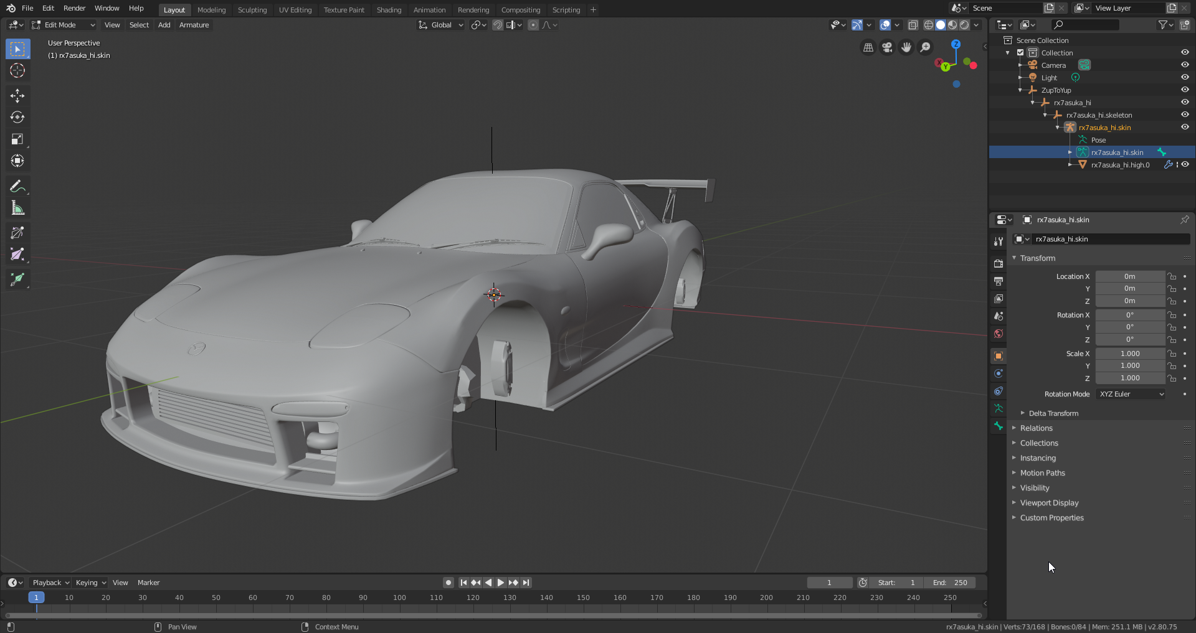Click the End frame field in timeline
This screenshot has height=633, width=1196.
pyautogui.click(x=950, y=583)
